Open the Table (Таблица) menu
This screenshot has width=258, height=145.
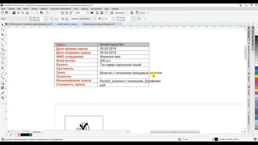point(84,9)
